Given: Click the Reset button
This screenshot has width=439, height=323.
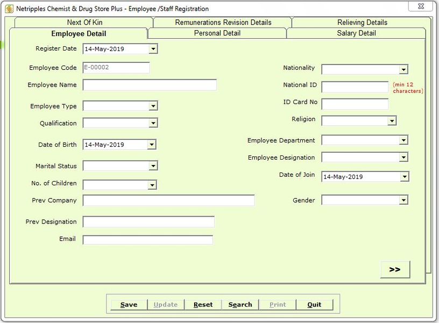Looking at the screenshot, I should (203, 305).
